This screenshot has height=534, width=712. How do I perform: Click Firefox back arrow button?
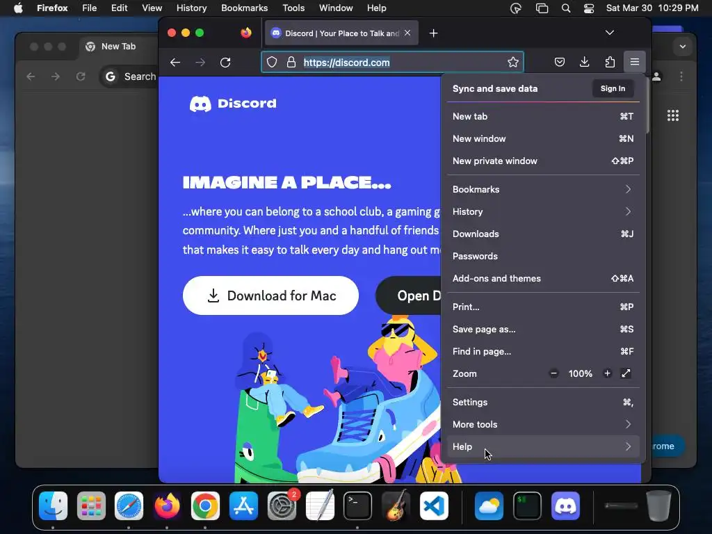(x=175, y=62)
